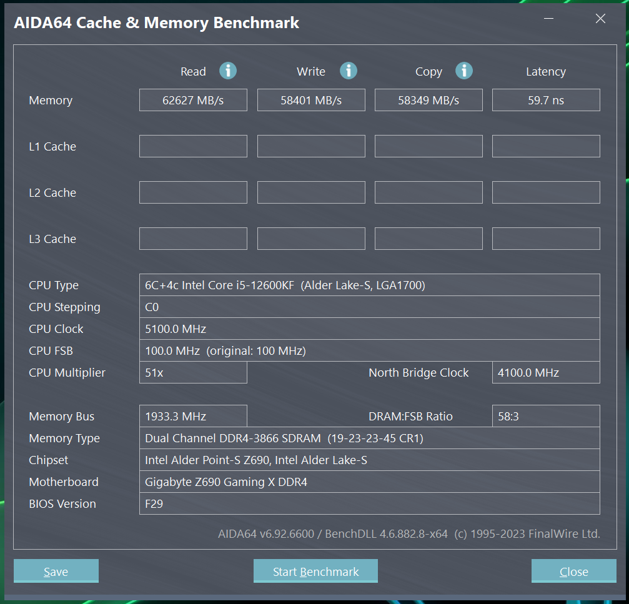Click the L3 Cache row label
The image size is (629, 604).
pyautogui.click(x=52, y=239)
